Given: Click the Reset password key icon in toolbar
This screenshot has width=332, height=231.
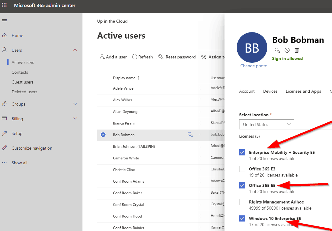Looking at the screenshot, I should (x=161, y=57).
